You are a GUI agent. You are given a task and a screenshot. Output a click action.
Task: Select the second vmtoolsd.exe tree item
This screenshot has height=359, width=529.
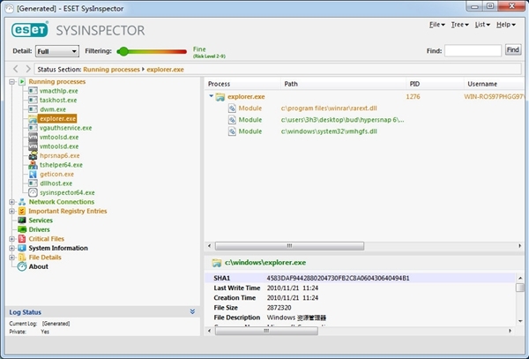tap(59, 146)
